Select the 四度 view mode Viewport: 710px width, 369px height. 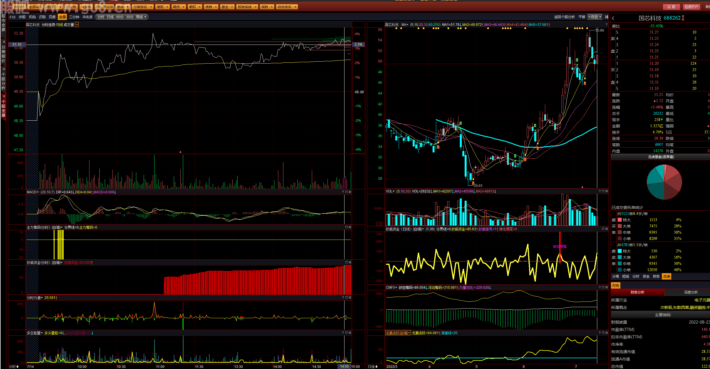52,17
